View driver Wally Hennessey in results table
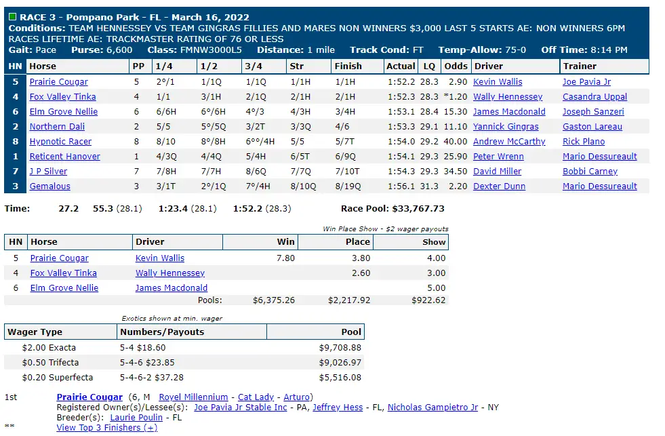The image size is (665, 436). click(508, 97)
